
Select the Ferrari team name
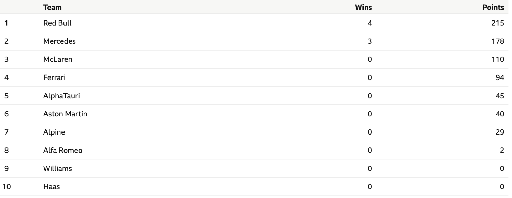(54, 77)
